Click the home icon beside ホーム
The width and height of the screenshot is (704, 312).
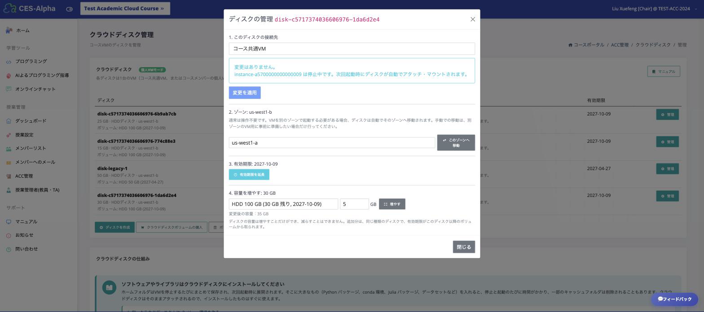click(9, 30)
